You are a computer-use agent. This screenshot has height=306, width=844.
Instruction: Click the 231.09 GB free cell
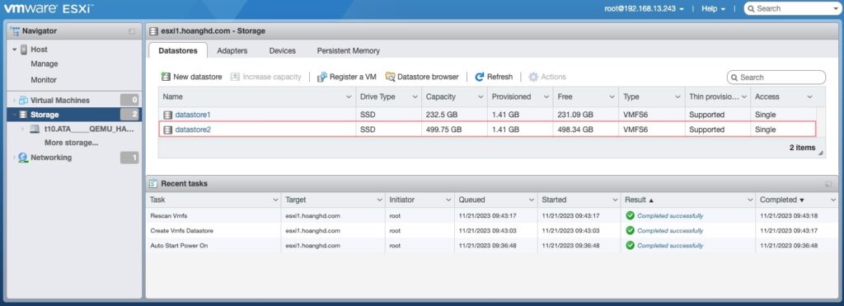tap(586, 115)
